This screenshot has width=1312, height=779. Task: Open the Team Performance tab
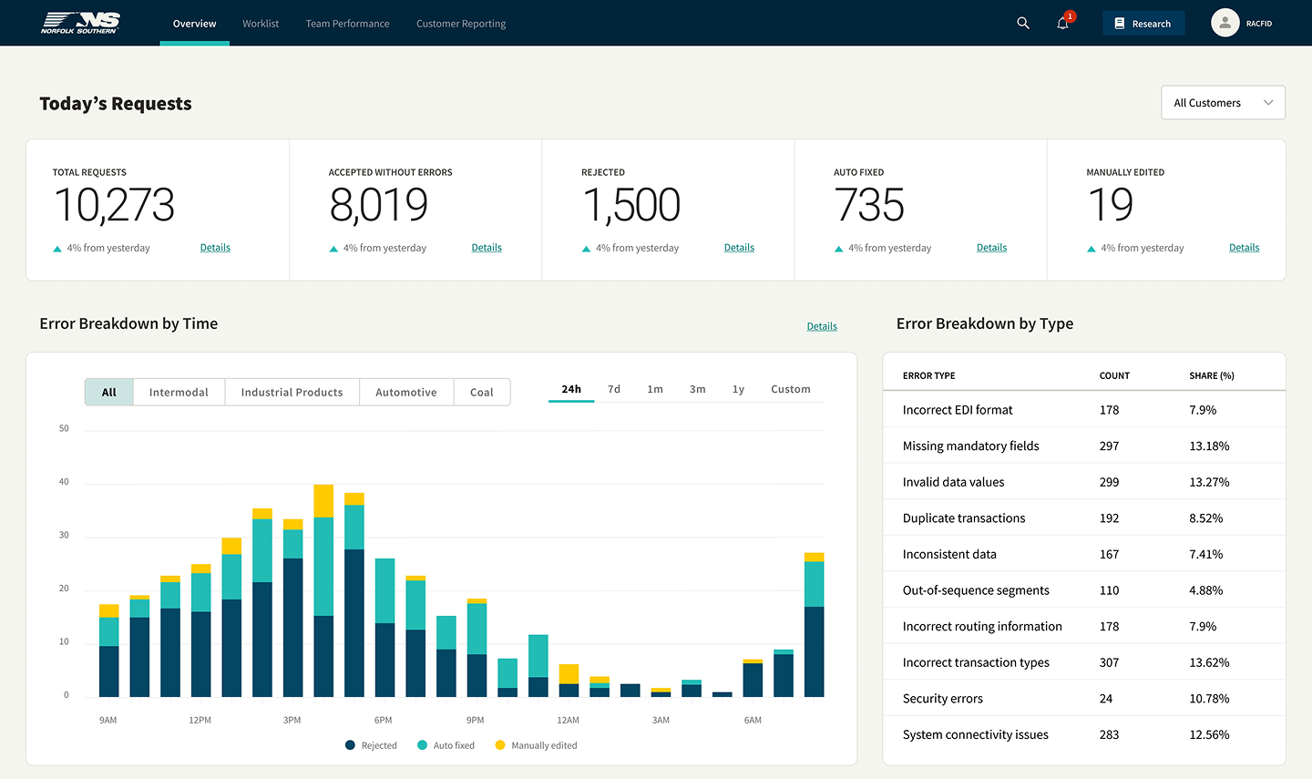[347, 24]
